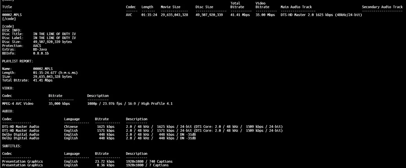Select the Movie Size column header

point(170,7)
